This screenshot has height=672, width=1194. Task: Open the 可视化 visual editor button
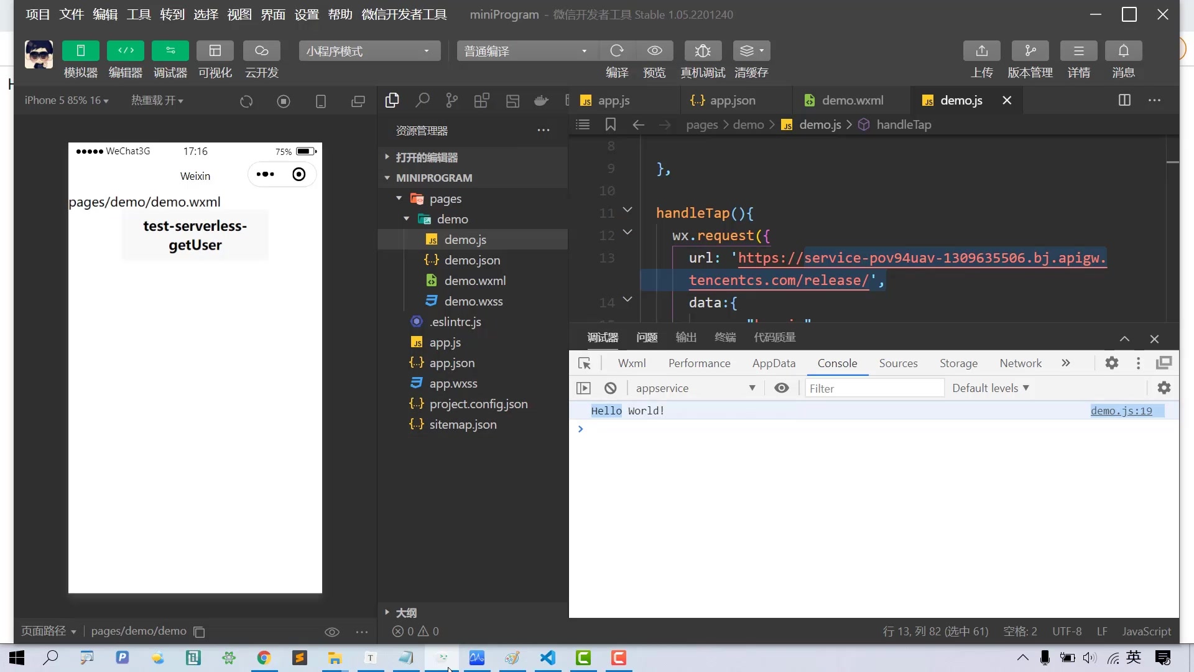(x=215, y=50)
